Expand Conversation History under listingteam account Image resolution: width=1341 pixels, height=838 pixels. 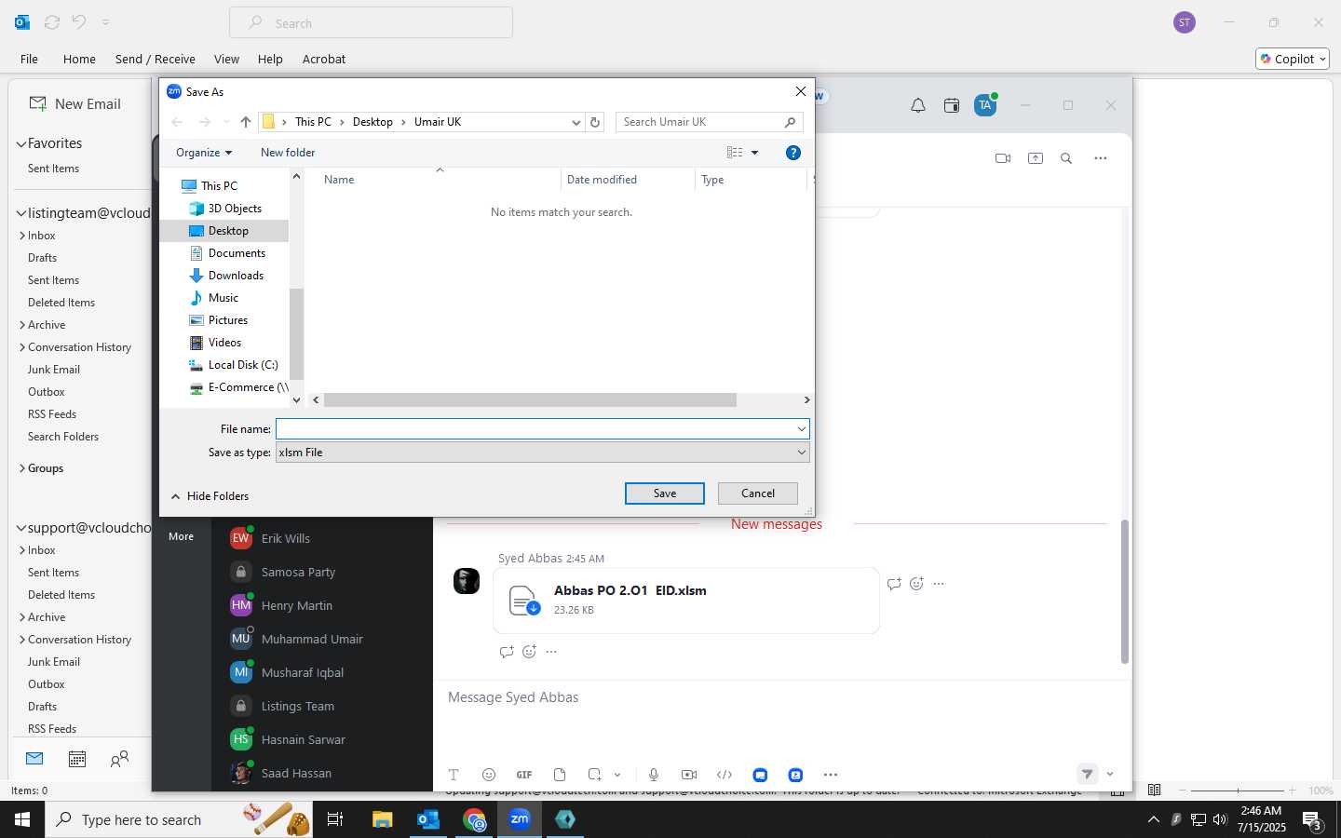coord(22,347)
